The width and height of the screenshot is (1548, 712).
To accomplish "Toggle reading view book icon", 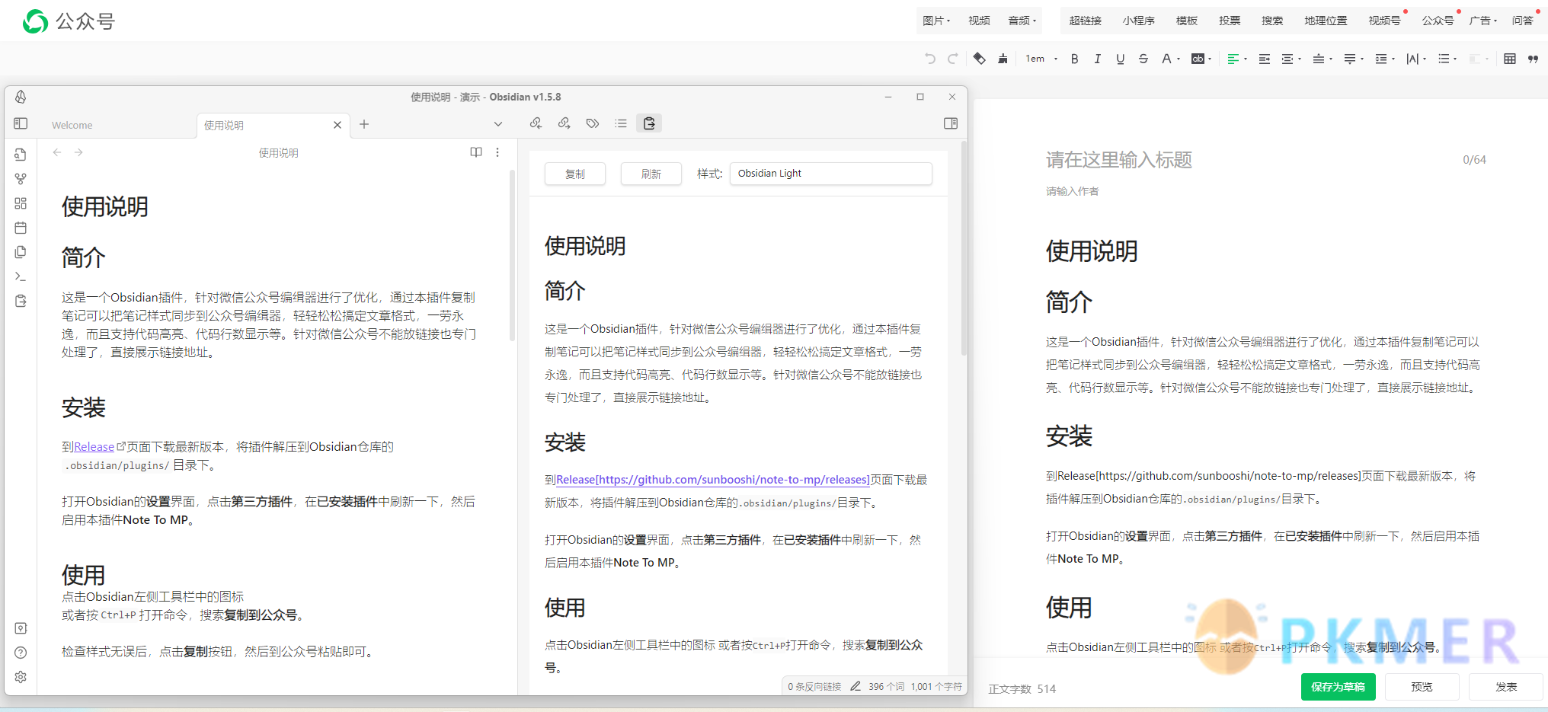I will tap(476, 152).
